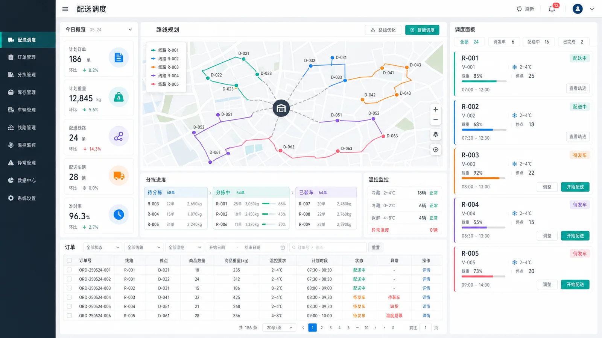Tick the checkbox for ORD-250524-004
602x338 pixels.
69,297
